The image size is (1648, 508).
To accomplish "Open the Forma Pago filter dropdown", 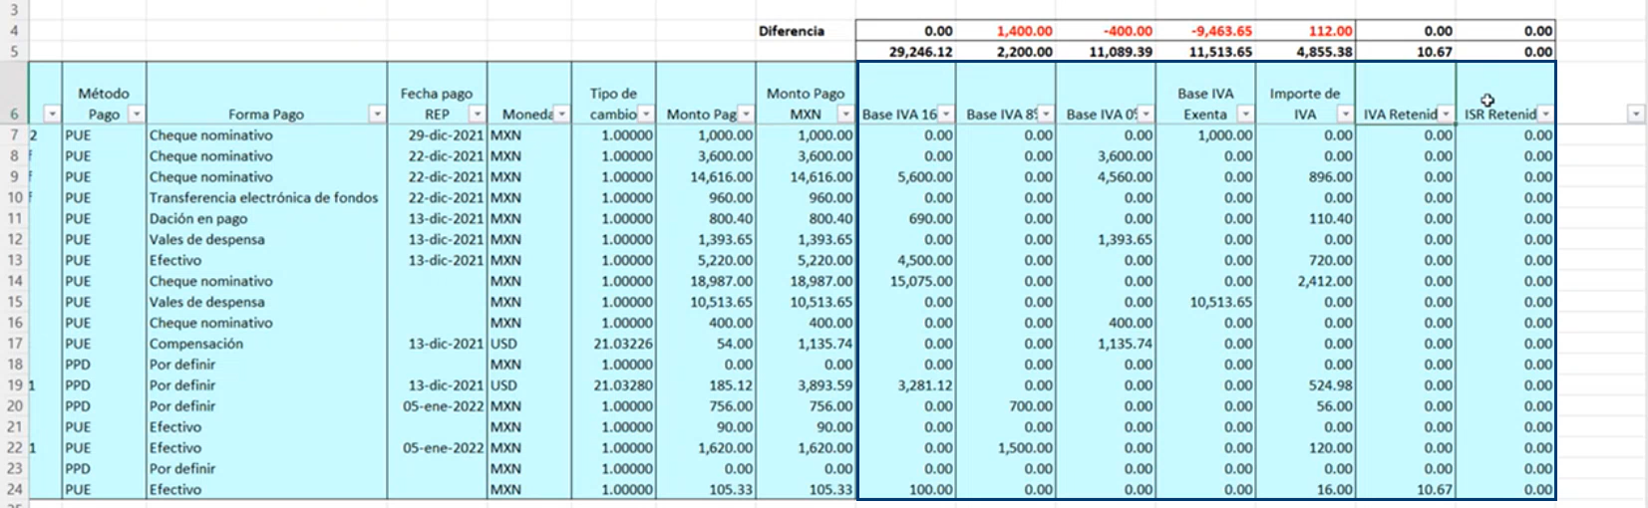I will 378,115.
